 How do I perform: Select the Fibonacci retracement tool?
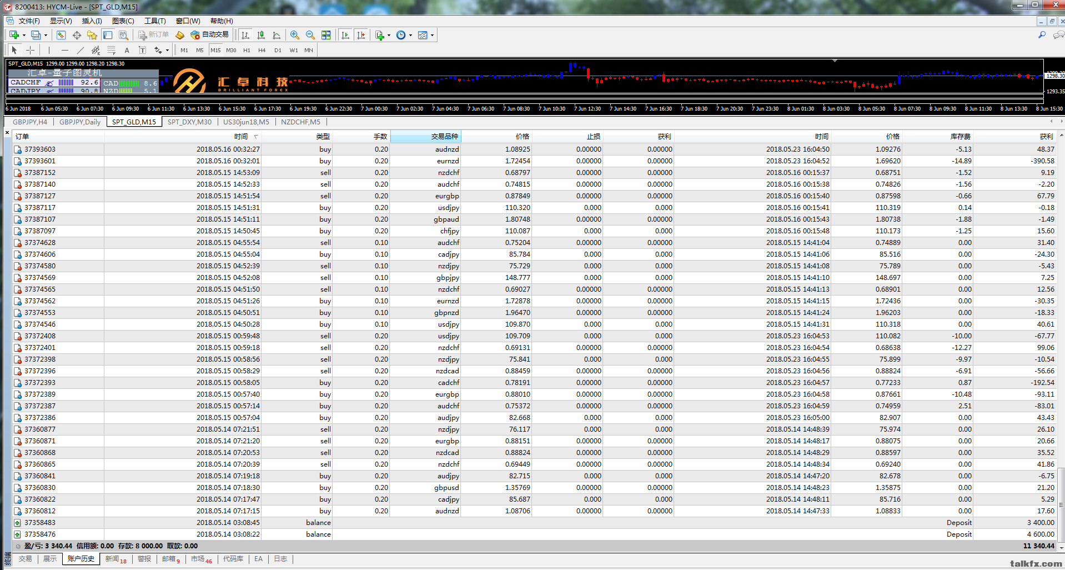coord(111,50)
